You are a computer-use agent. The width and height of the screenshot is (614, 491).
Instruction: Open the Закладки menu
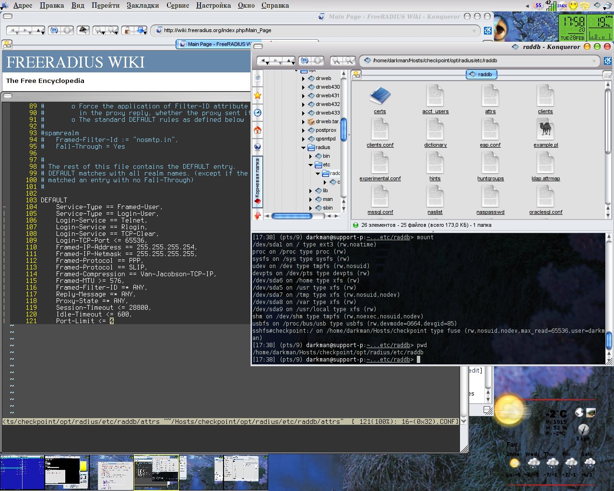143,5
